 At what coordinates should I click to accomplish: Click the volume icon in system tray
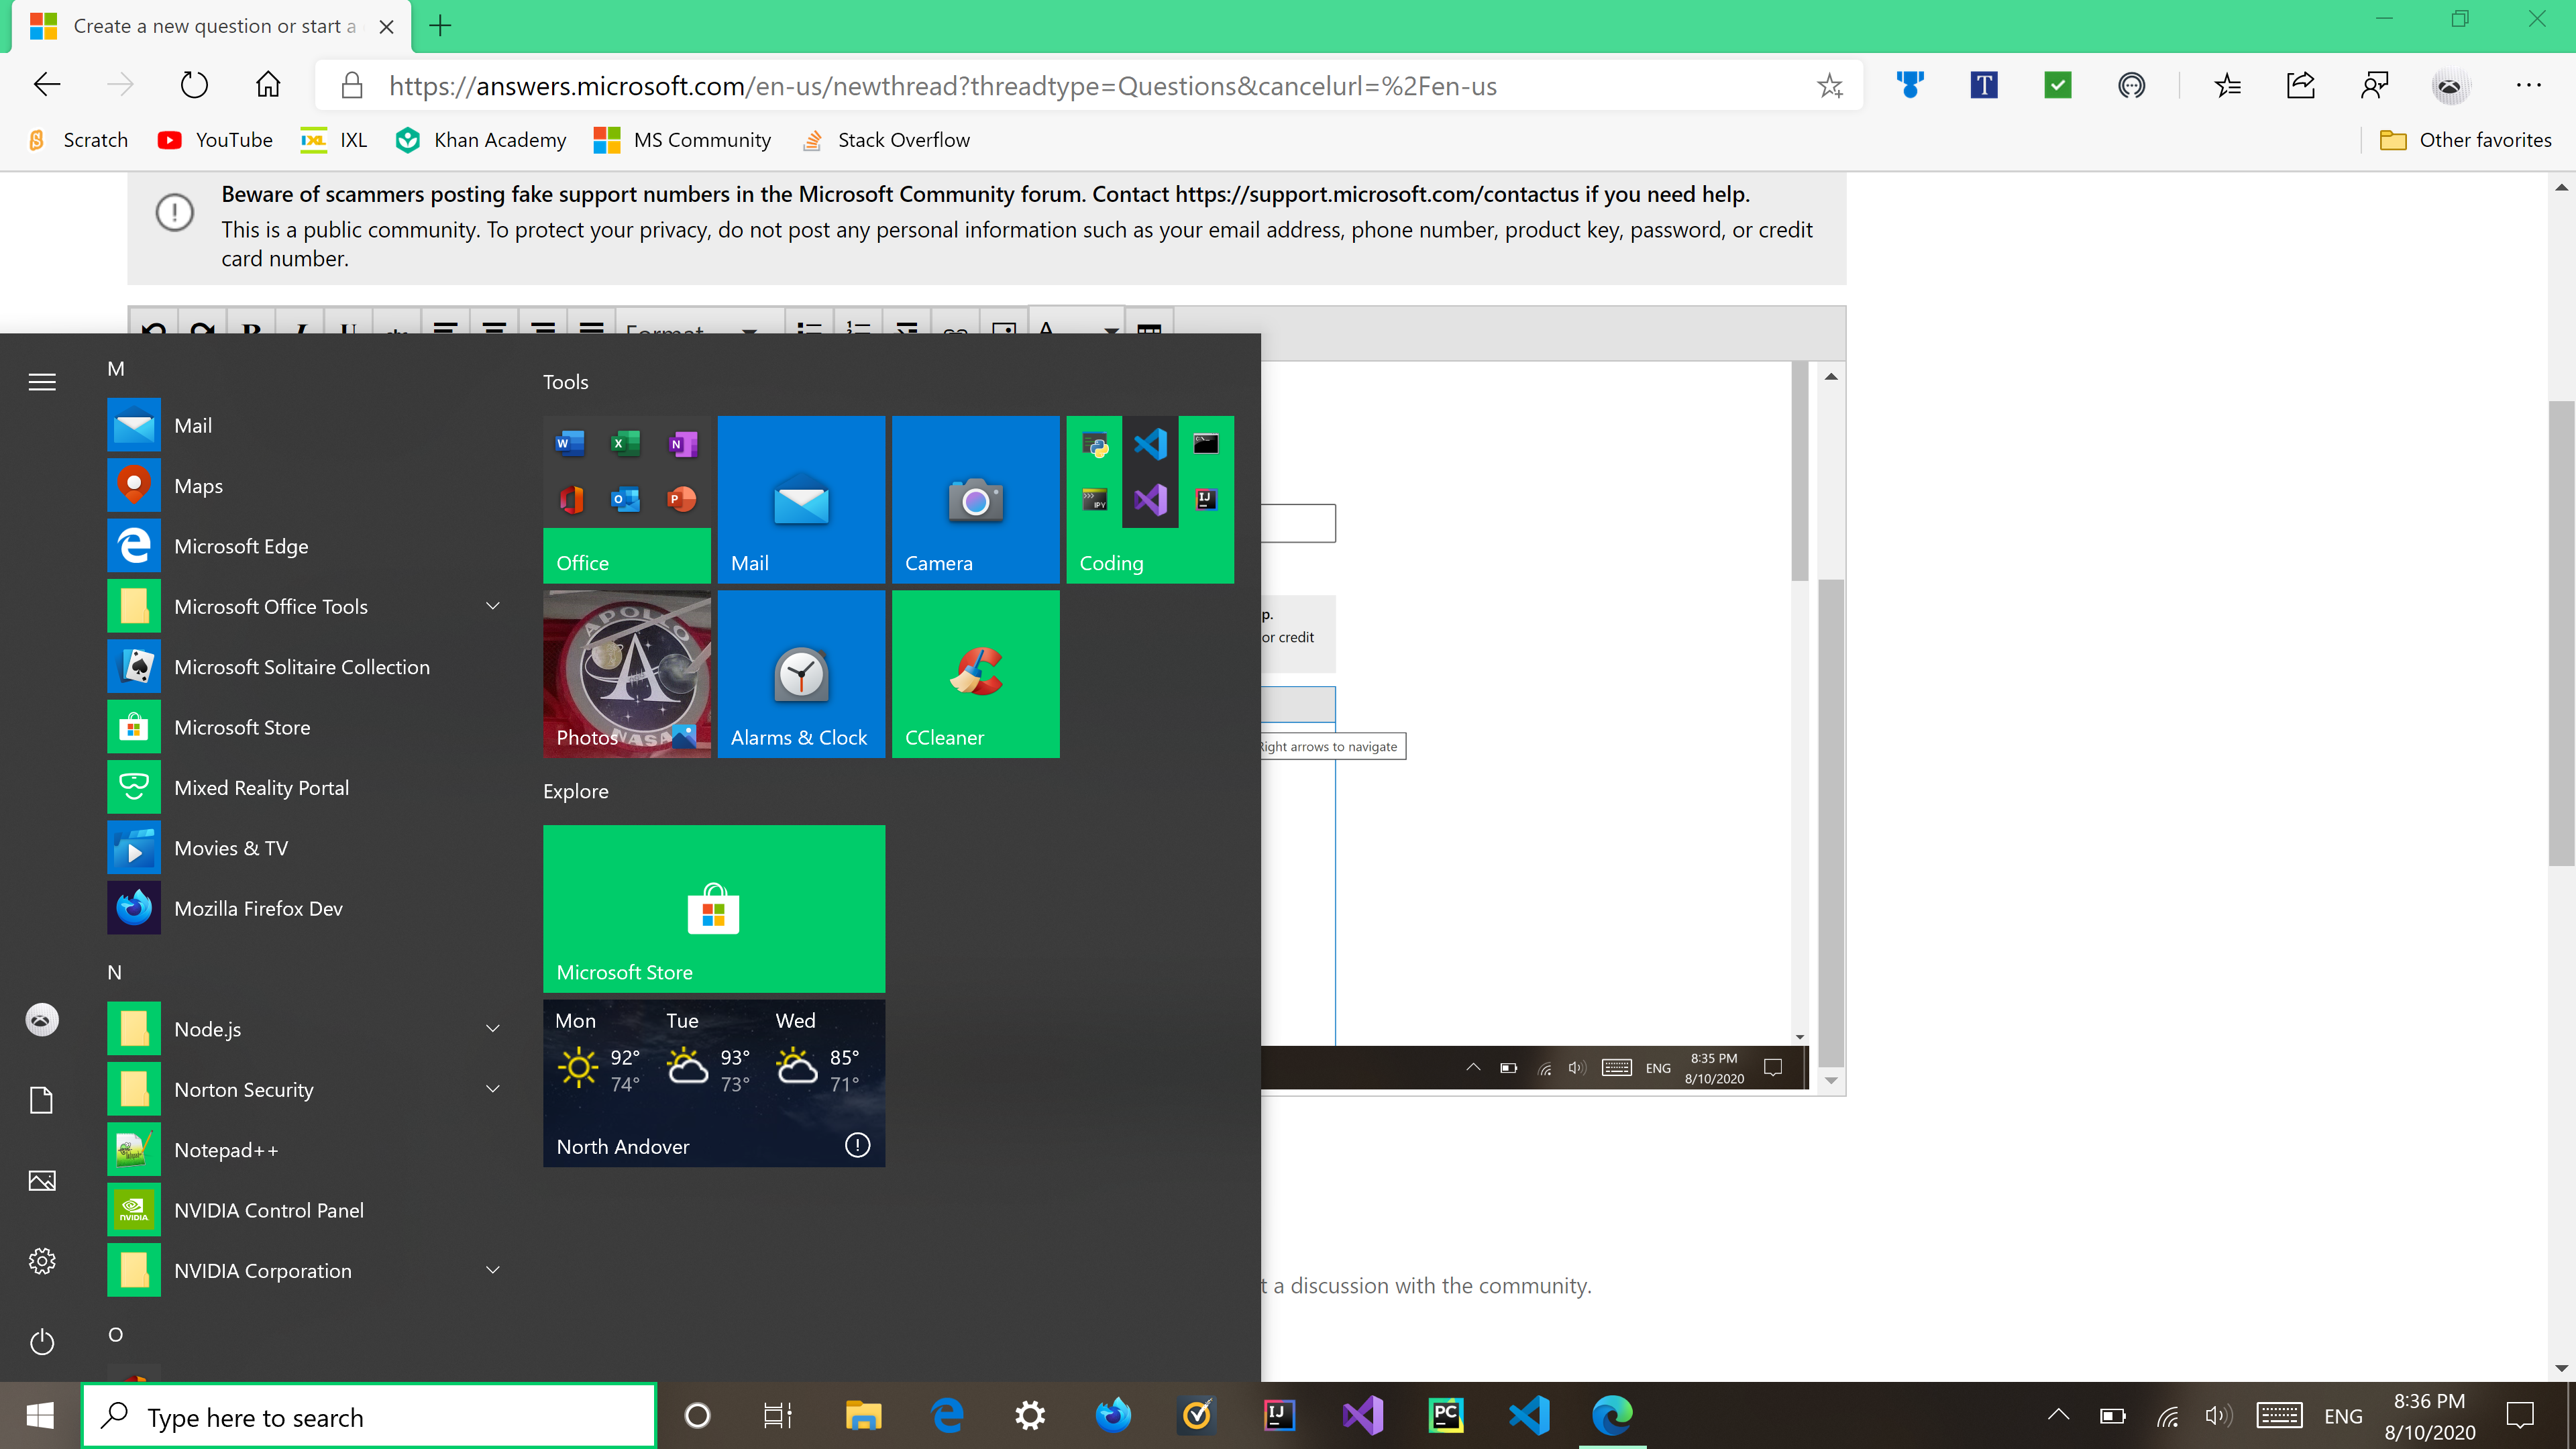[x=2219, y=1415]
